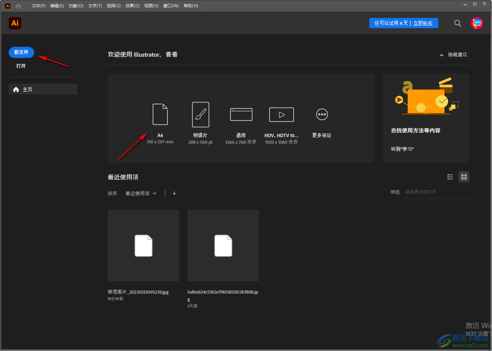Click the 打开 button
The image size is (492, 351).
[x=21, y=66]
